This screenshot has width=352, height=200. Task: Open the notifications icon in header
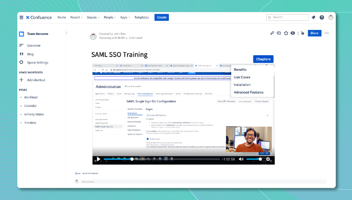(313, 17)
